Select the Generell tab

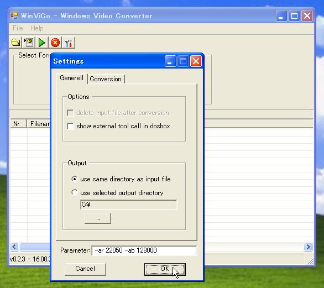(72, 78)
